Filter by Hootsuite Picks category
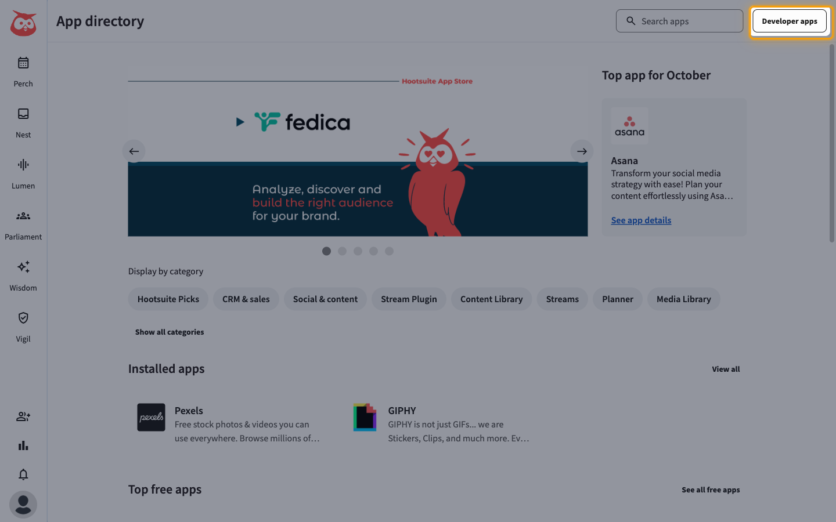Viewport: 836px width, 522px height. [x=168, y=299]
